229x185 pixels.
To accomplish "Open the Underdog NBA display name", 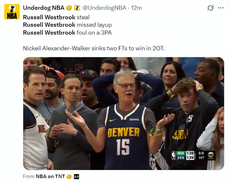I will (44, 8).
